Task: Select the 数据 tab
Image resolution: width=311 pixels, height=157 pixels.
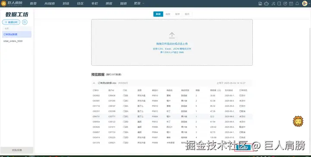Action: tap(158, 14)
